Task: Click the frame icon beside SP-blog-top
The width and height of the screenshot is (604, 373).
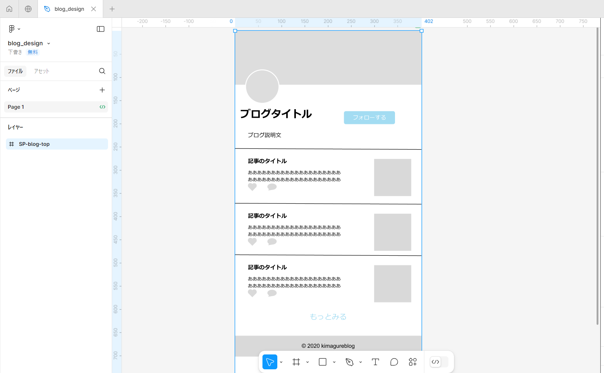Action: click(x=12, y=144)
